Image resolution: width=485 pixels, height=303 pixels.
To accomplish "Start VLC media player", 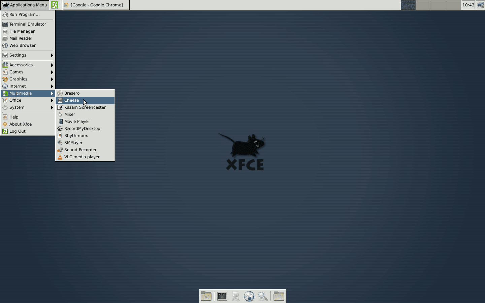I will [x=82, y=157].
